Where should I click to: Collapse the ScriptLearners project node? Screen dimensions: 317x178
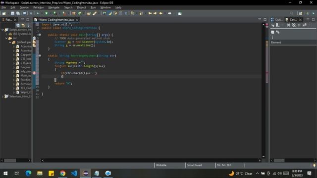2,30
